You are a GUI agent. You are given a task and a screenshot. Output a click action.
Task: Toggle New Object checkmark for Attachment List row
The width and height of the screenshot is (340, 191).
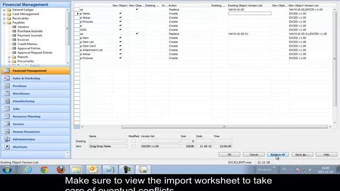(121, 50)
